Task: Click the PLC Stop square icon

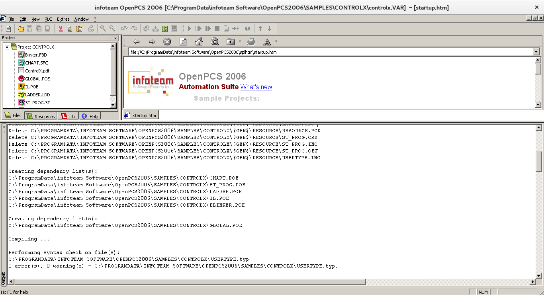Action: coord(217,29)
